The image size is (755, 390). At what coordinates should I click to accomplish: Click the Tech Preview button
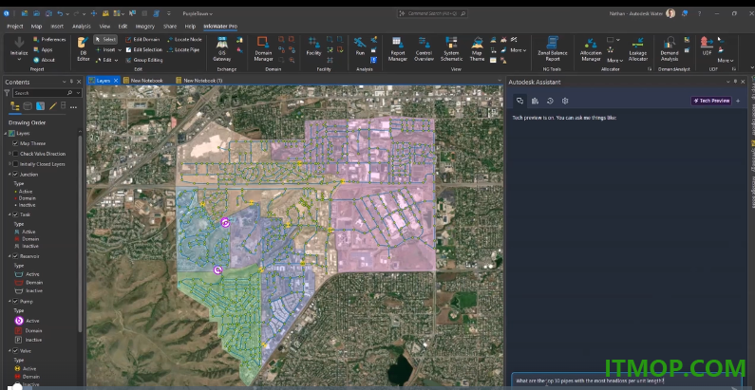pyautogui.click(x=711, y=101)
